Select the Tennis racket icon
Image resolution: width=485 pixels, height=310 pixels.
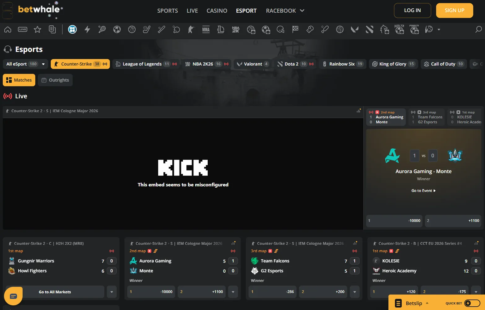click(102, 29)
